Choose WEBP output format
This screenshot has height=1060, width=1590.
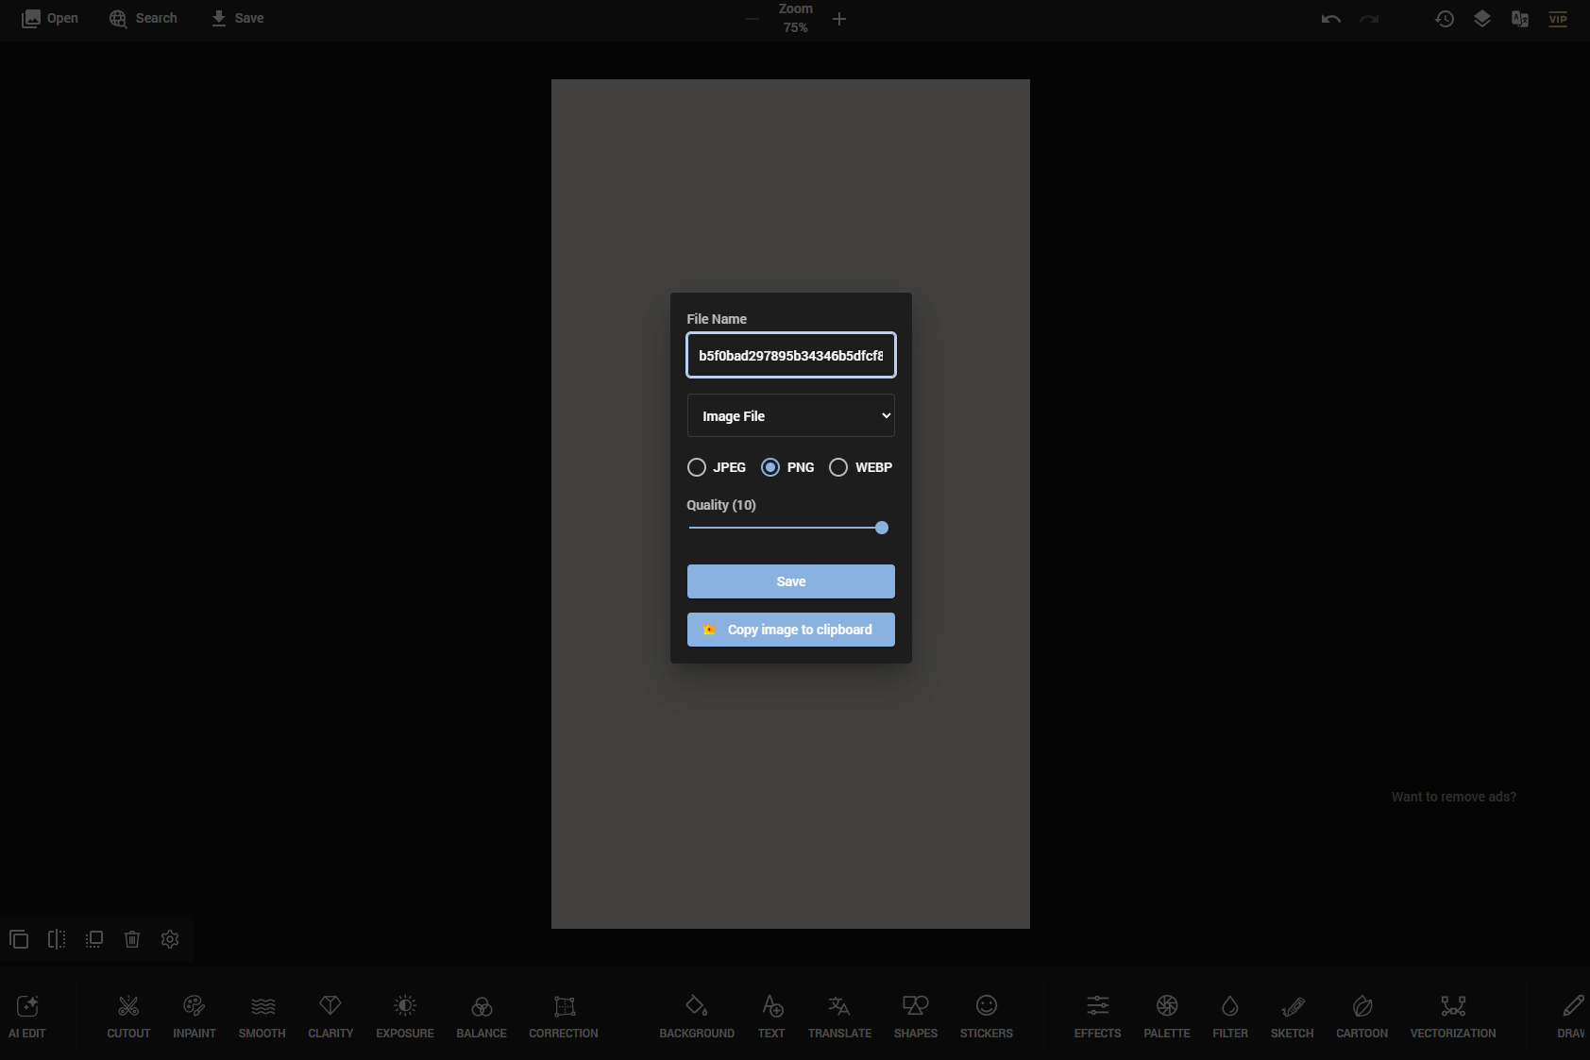click(x=838, y=467)
